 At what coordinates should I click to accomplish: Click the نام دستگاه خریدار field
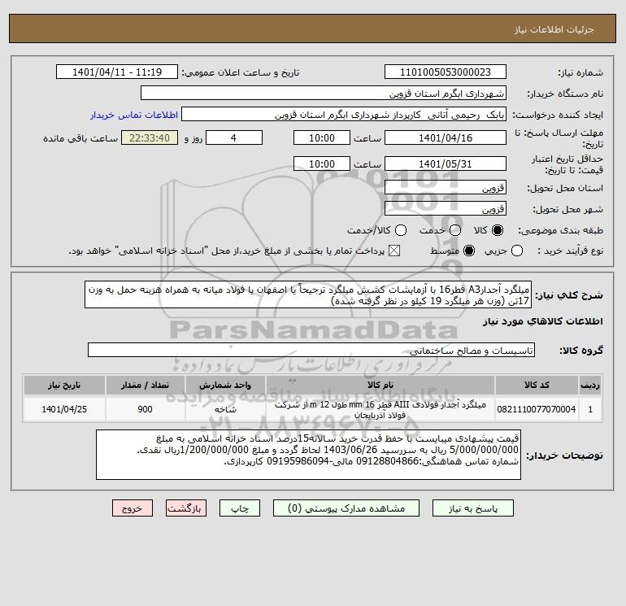coord(324,93)
